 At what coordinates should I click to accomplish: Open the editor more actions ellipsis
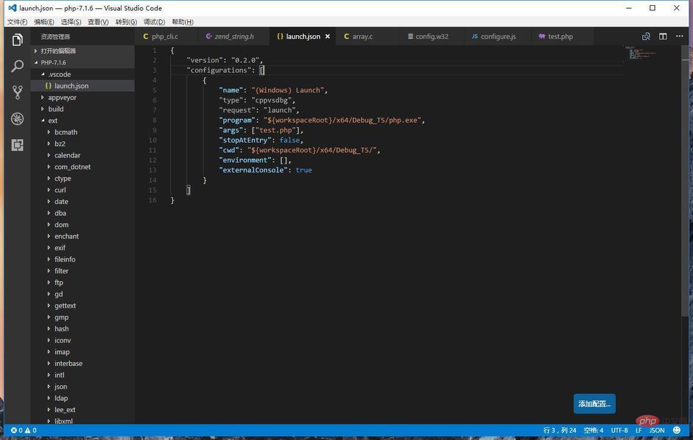coord(679,36)
